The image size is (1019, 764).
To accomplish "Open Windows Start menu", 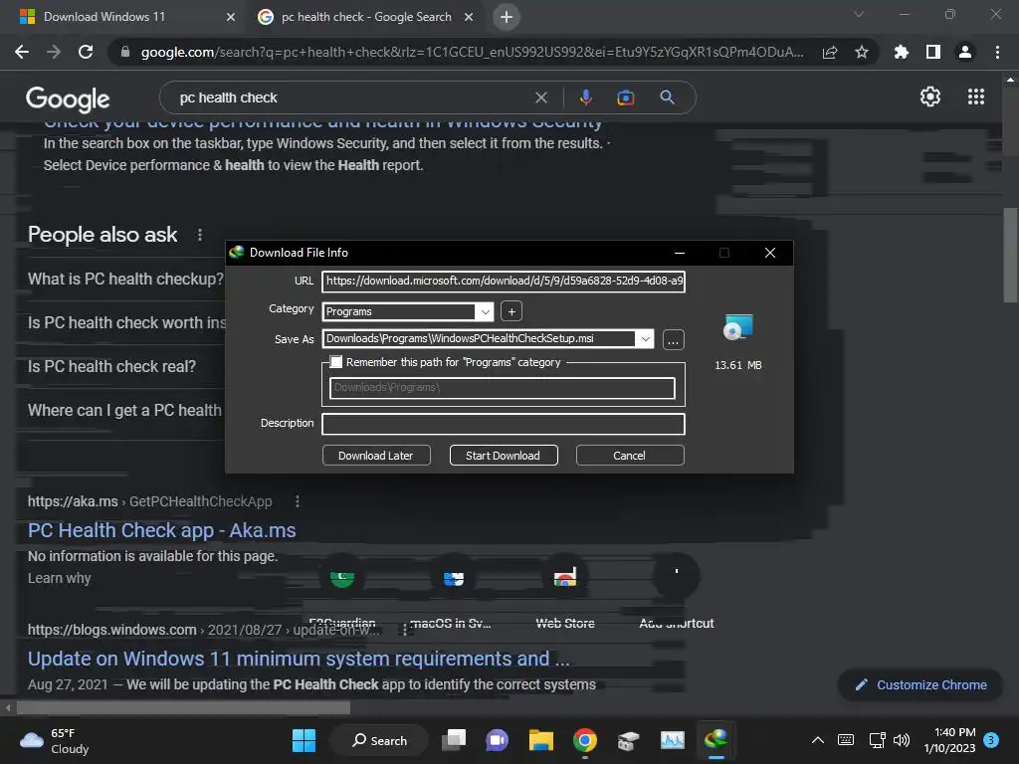I will coord(304,740).
